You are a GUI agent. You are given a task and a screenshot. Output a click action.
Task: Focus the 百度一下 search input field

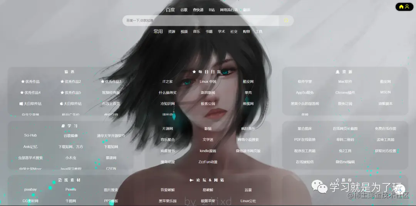point(201,20)
